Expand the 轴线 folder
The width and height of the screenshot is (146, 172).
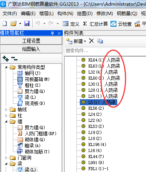click(x=6, y=109)
